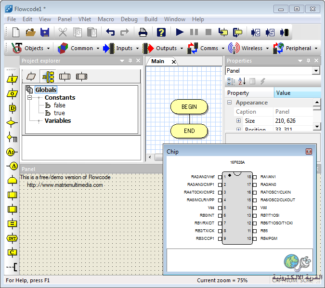325x288 pixels.
Task: Insert a Switch icon from the icon bar
Action: [12, 137]
